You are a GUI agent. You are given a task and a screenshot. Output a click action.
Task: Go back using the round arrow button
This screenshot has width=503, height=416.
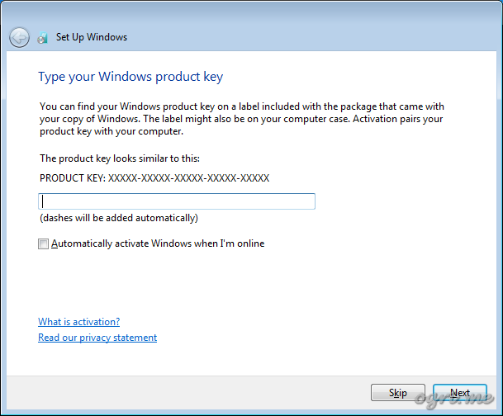pyautogui.click(x=19, y=37)
